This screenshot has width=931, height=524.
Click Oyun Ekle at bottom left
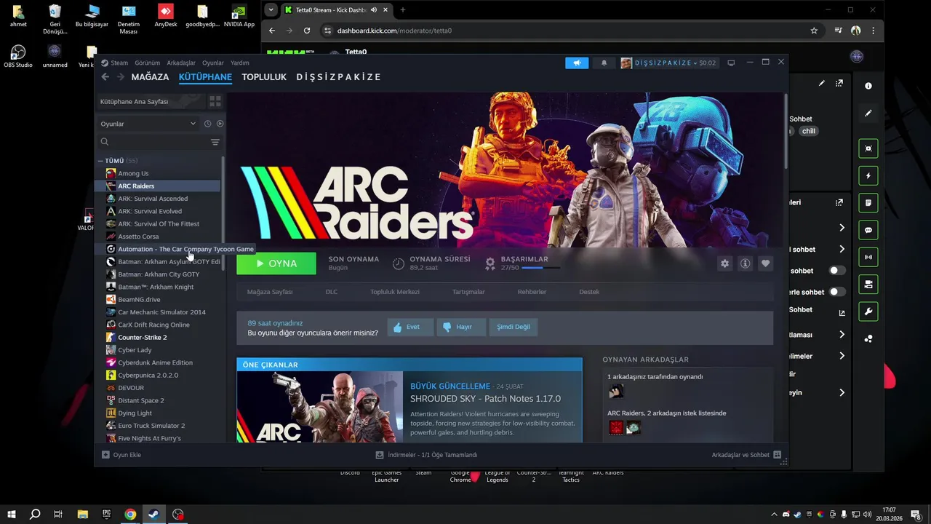tap(121, 455)
